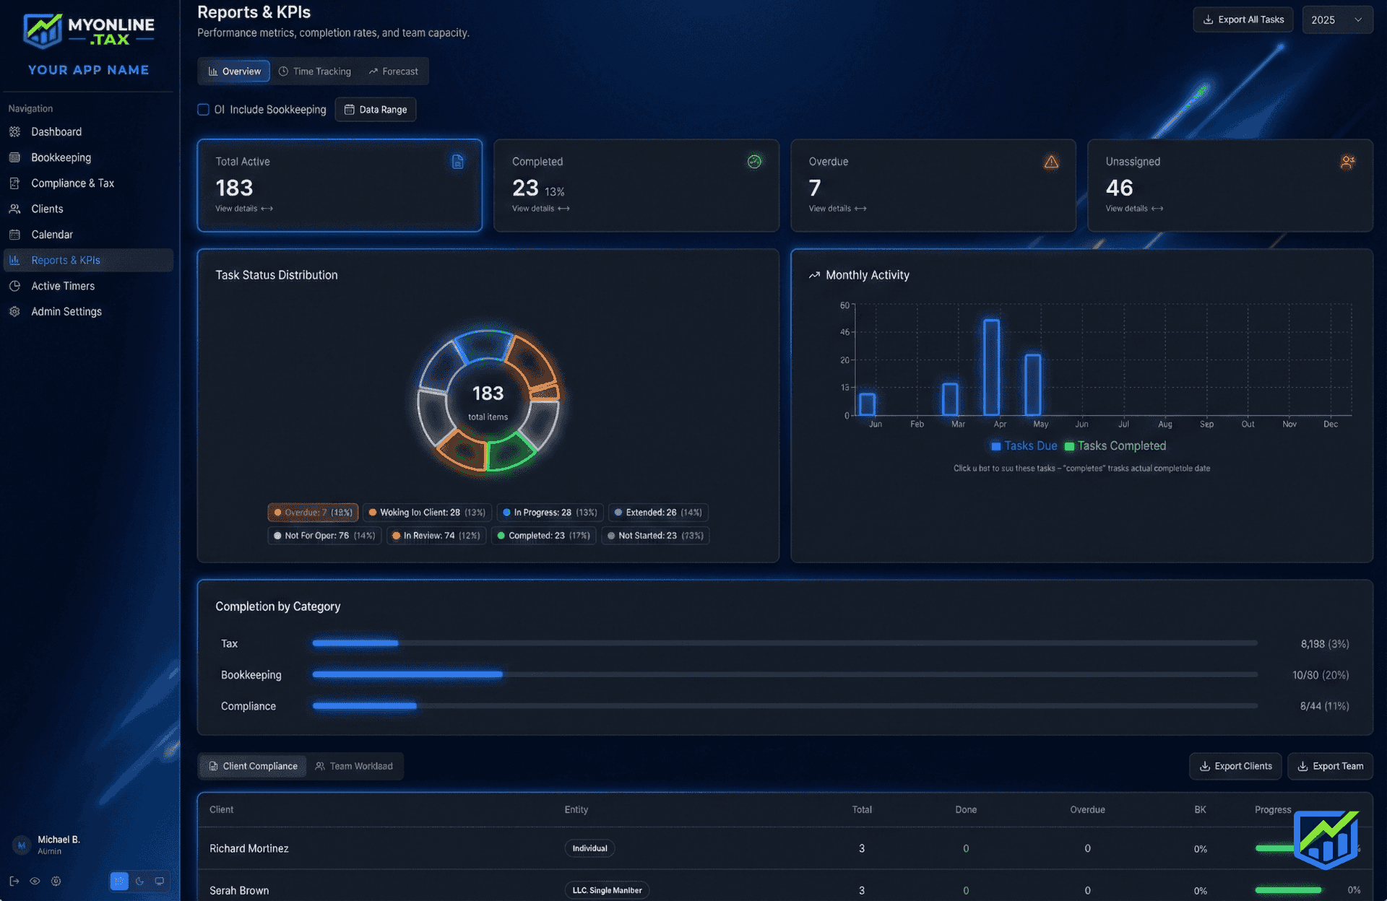Switch to the Time Tracking tab
1387x901 pixels.
click(315, 71)
